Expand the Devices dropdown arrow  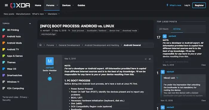(x=73, y=5)
